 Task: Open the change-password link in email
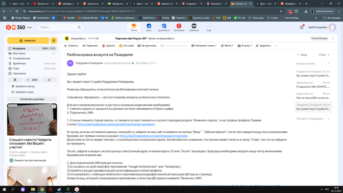tap(116, 124)
